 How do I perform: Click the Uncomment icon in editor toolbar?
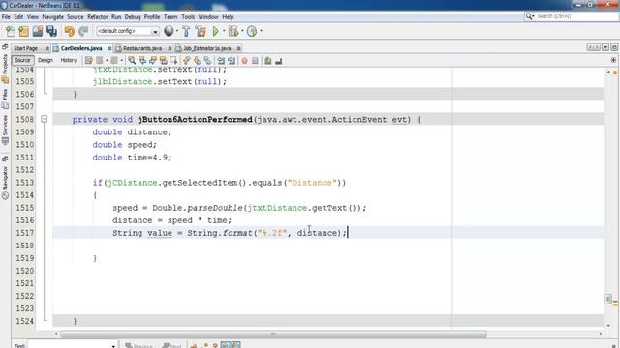[x=279, y=60]
